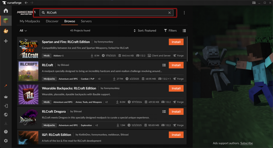The width and height of the screenshot is (273, 148).
Task: Open author Shivaxi on RLCraft Dregora row
Action: 78,111
